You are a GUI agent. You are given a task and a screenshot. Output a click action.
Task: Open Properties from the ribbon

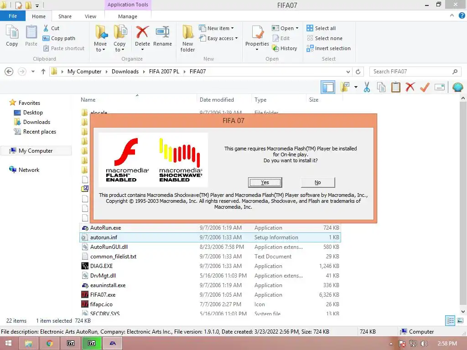tap(257, 37)
